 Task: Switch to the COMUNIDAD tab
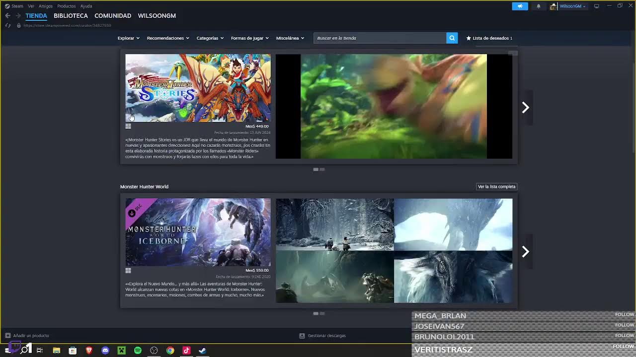click(113, 16)
